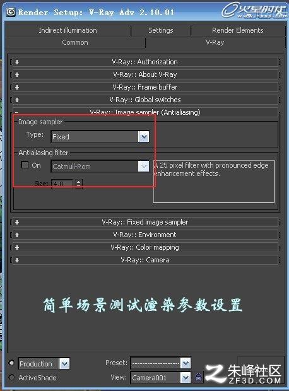Switch to the Indirect illumination tab
The width and height of the screenshot is (289, 391).
click(68, 30)
